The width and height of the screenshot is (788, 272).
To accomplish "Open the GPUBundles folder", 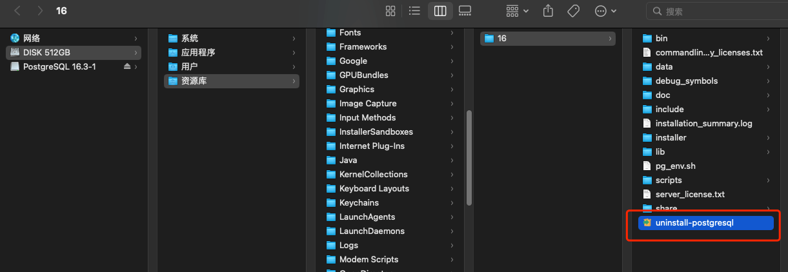I will pyautogui.click(x=390, y=75).
